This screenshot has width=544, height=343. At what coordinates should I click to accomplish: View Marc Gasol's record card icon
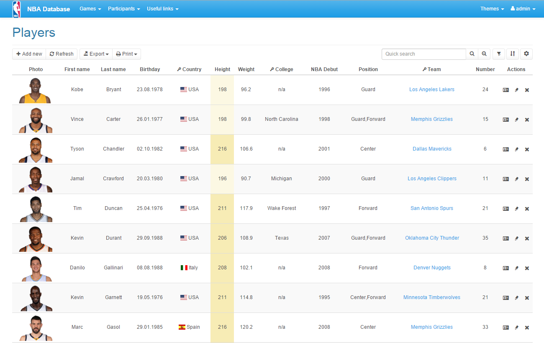[506, 328]
